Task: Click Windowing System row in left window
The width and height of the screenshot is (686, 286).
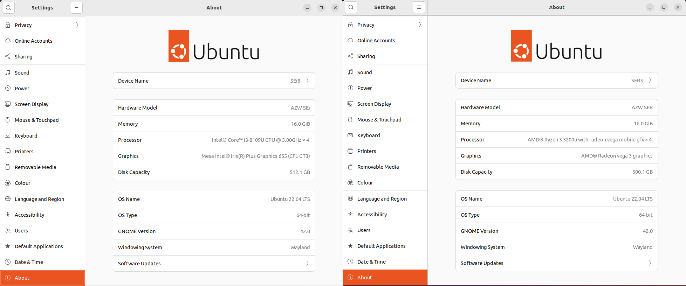Action: (x=214, y=247)
